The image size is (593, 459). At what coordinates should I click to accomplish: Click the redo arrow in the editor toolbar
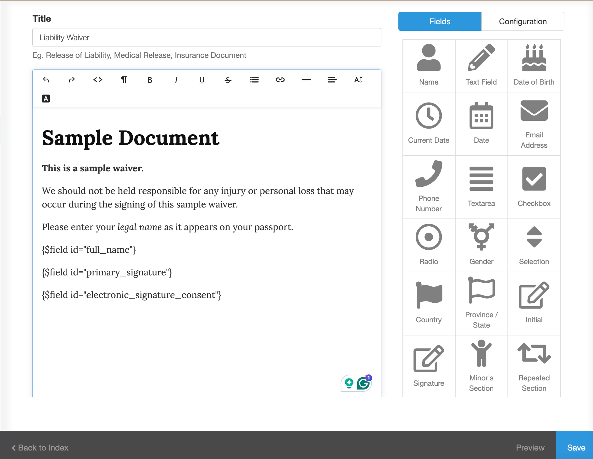coord(72,80)
